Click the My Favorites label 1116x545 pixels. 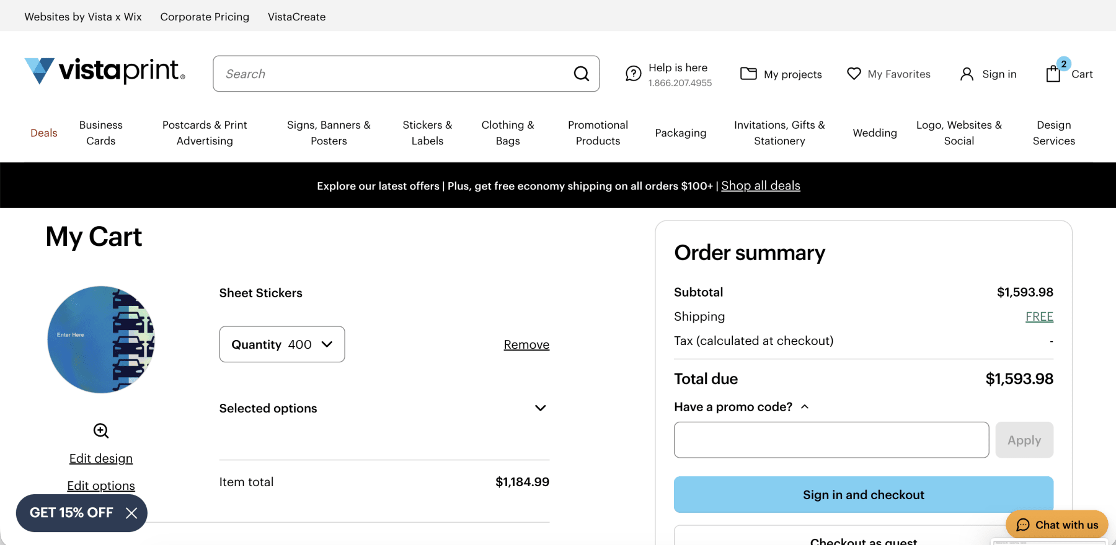[899, 74]
